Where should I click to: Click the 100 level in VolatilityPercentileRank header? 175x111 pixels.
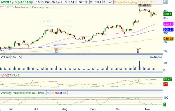pyautogui.click(x=65, y=93)
